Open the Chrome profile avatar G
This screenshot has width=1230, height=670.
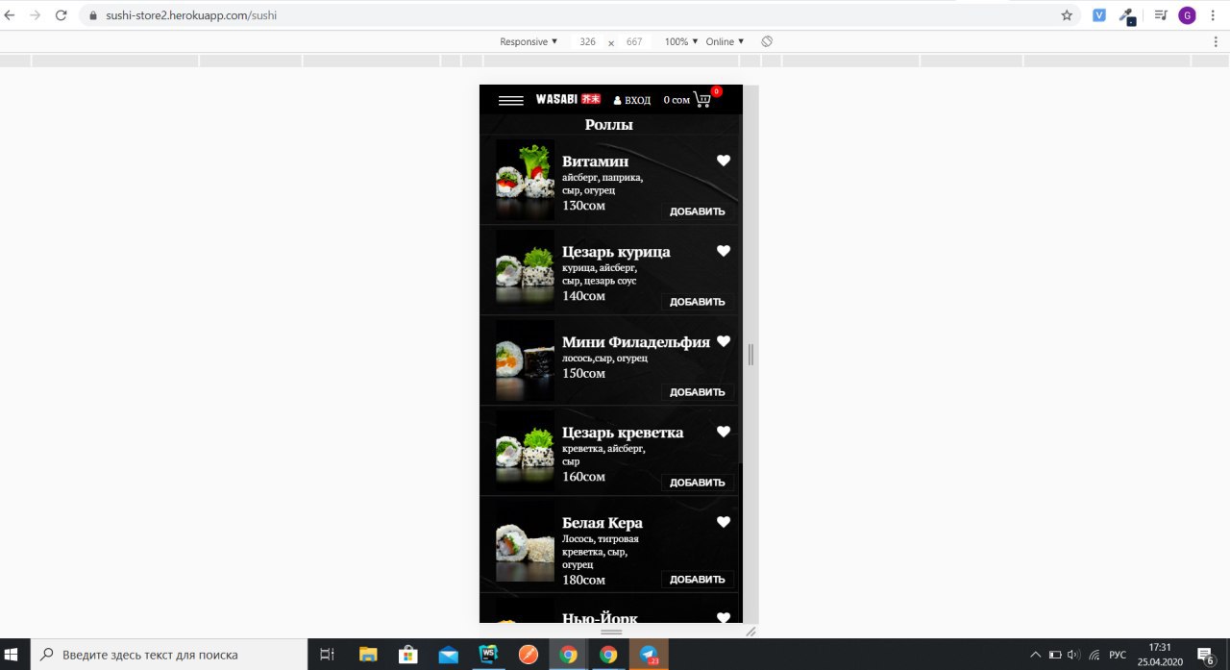click(1187, 15)
